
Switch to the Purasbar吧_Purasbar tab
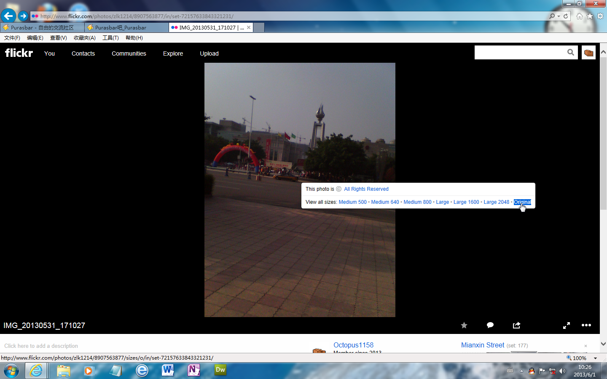coord(121,27)
